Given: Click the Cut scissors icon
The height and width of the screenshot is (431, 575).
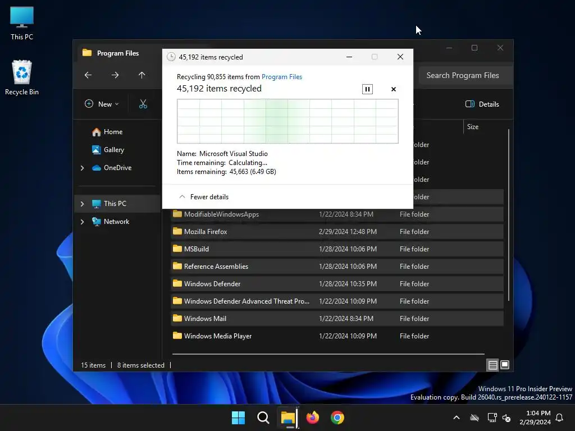Looking at the screenshot, I should point(143,104).
